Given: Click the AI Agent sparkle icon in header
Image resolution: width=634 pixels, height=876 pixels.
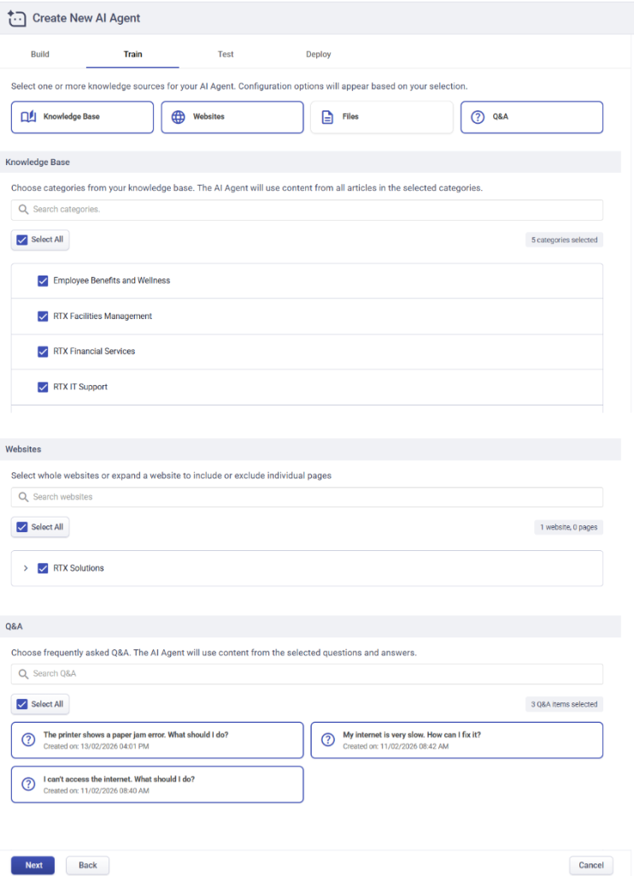Looking at the screenshot, I should click(16, 18).
